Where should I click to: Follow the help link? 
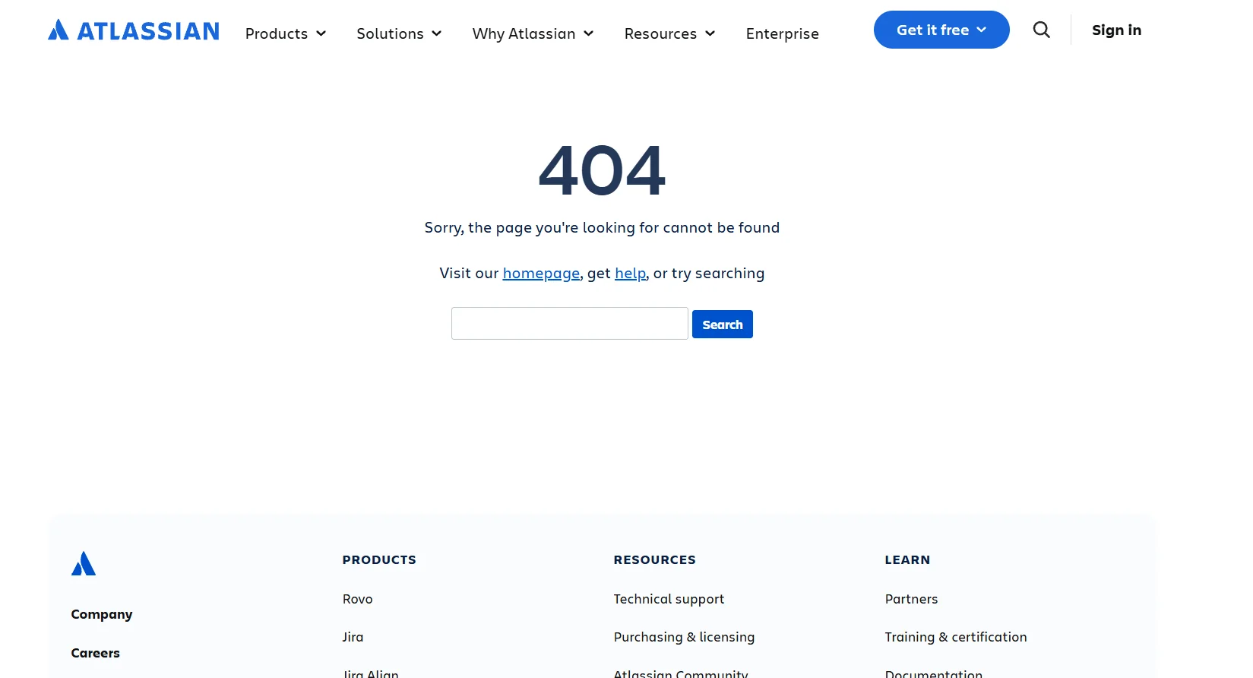tap(630, 273)
